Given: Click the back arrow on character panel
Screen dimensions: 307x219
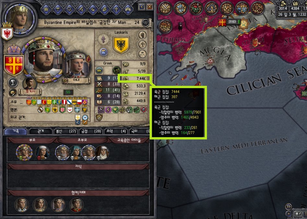Looking at the screenshot, I should tap(142, 7).
